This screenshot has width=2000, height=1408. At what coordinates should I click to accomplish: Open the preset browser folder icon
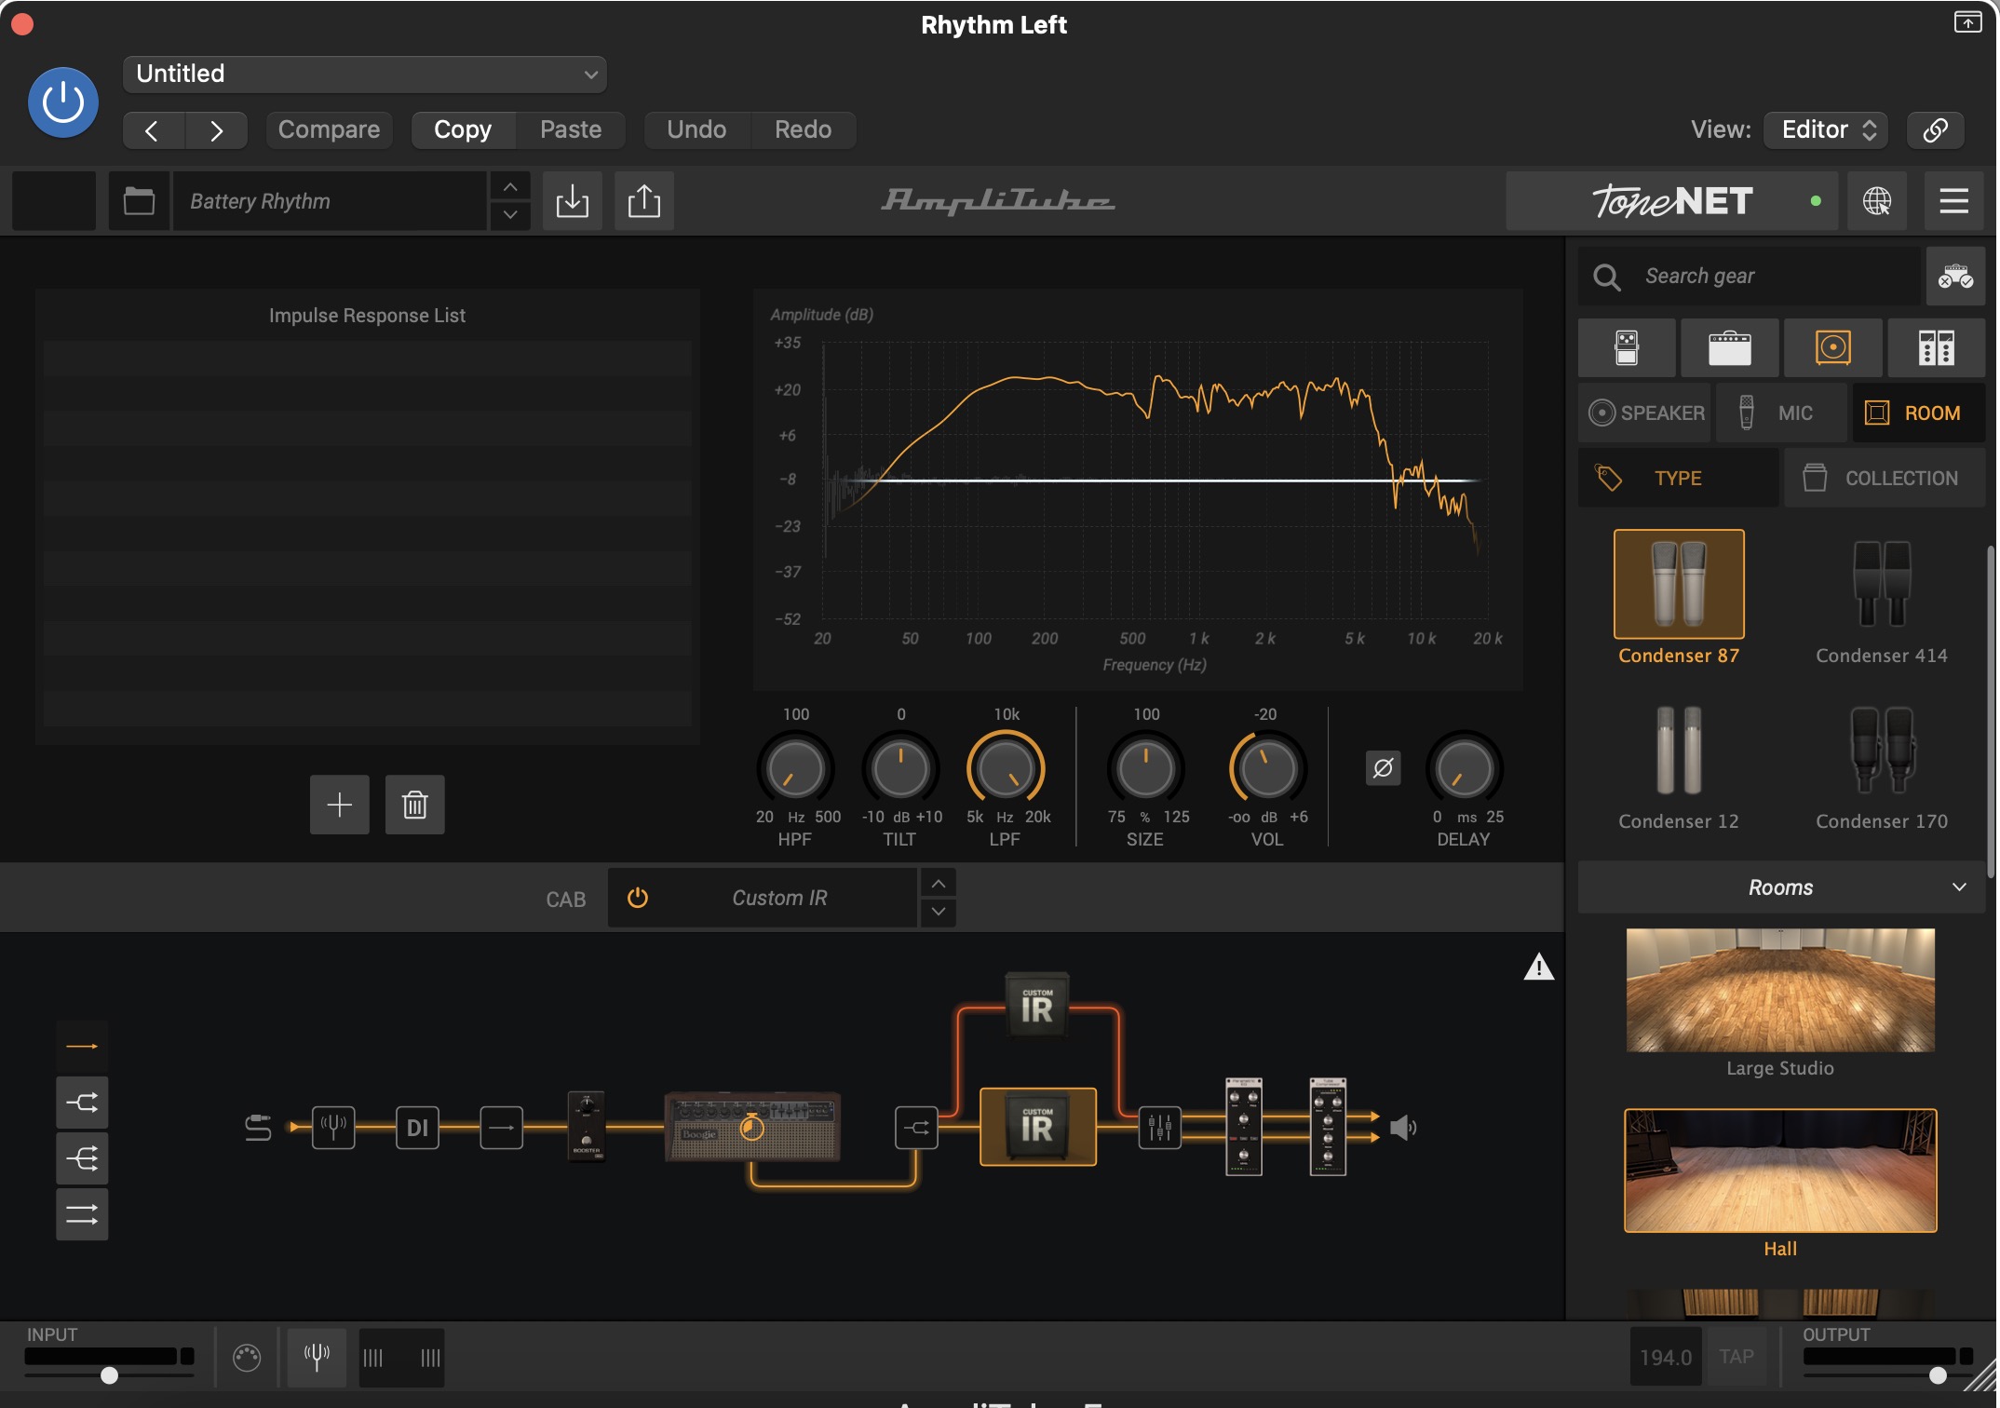coord(139,201)
